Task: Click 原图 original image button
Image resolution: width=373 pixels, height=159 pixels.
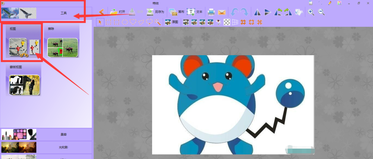Action: coord(172,22)
